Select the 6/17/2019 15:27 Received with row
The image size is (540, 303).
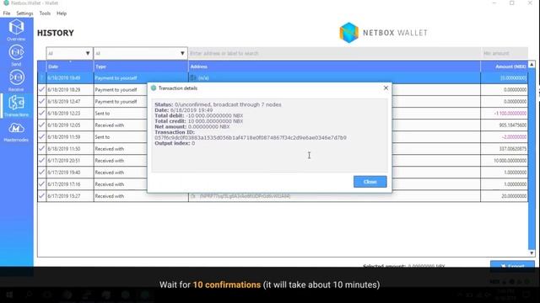coord(283,196)
